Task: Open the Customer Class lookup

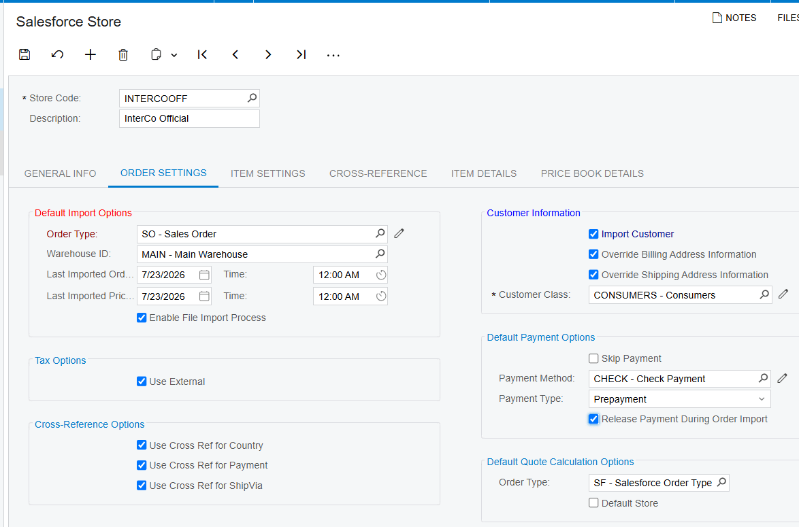Action: 764,294
